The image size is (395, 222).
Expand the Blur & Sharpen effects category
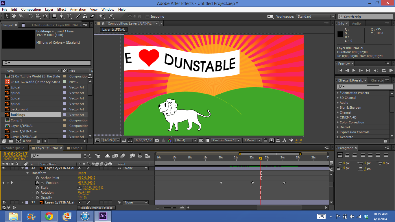coord(337,108)
